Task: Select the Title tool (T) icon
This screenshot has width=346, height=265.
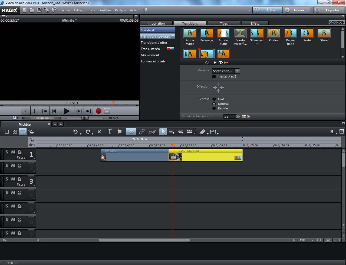Action: [x=110, y=132]
